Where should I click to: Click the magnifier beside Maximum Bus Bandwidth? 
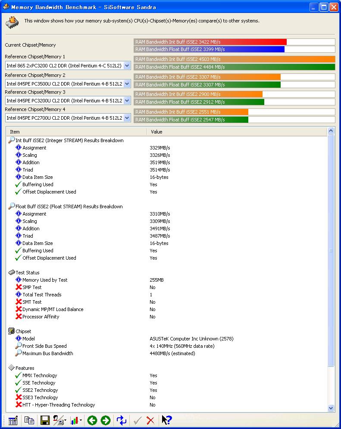(19, 353)
